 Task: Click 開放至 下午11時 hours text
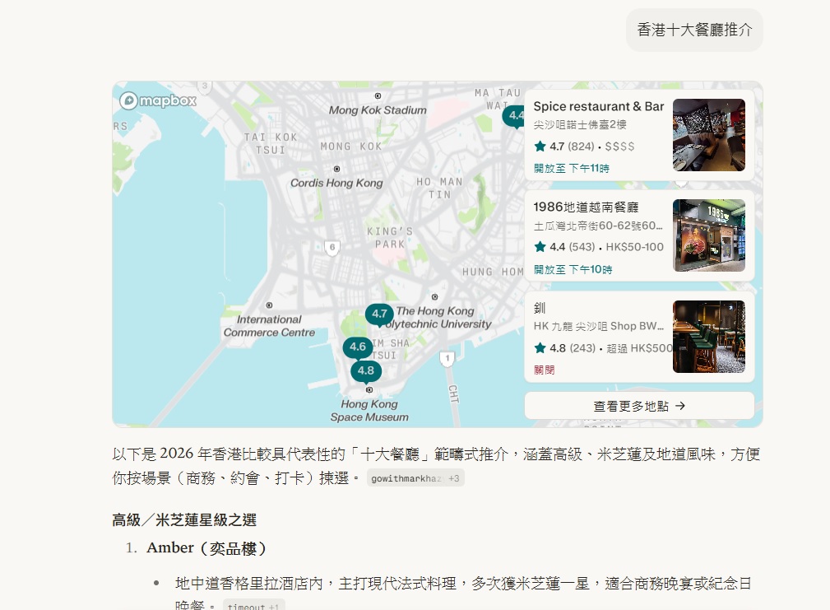(571, 169)
